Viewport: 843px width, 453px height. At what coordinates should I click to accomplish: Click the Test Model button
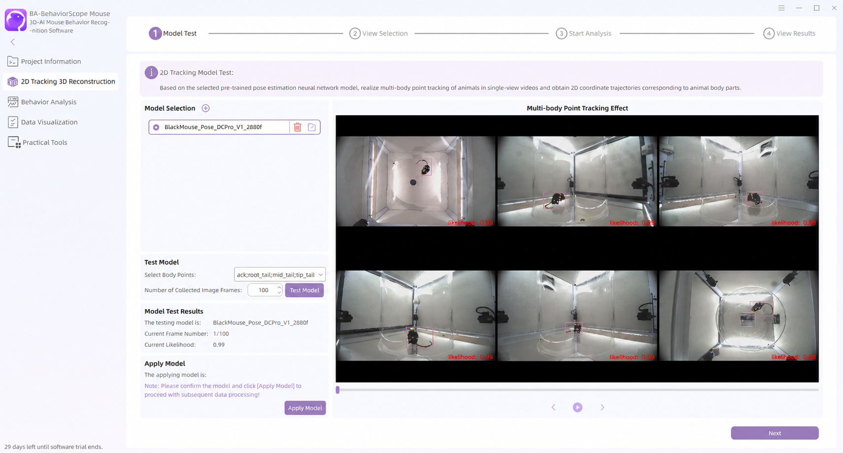click(304, 290)
